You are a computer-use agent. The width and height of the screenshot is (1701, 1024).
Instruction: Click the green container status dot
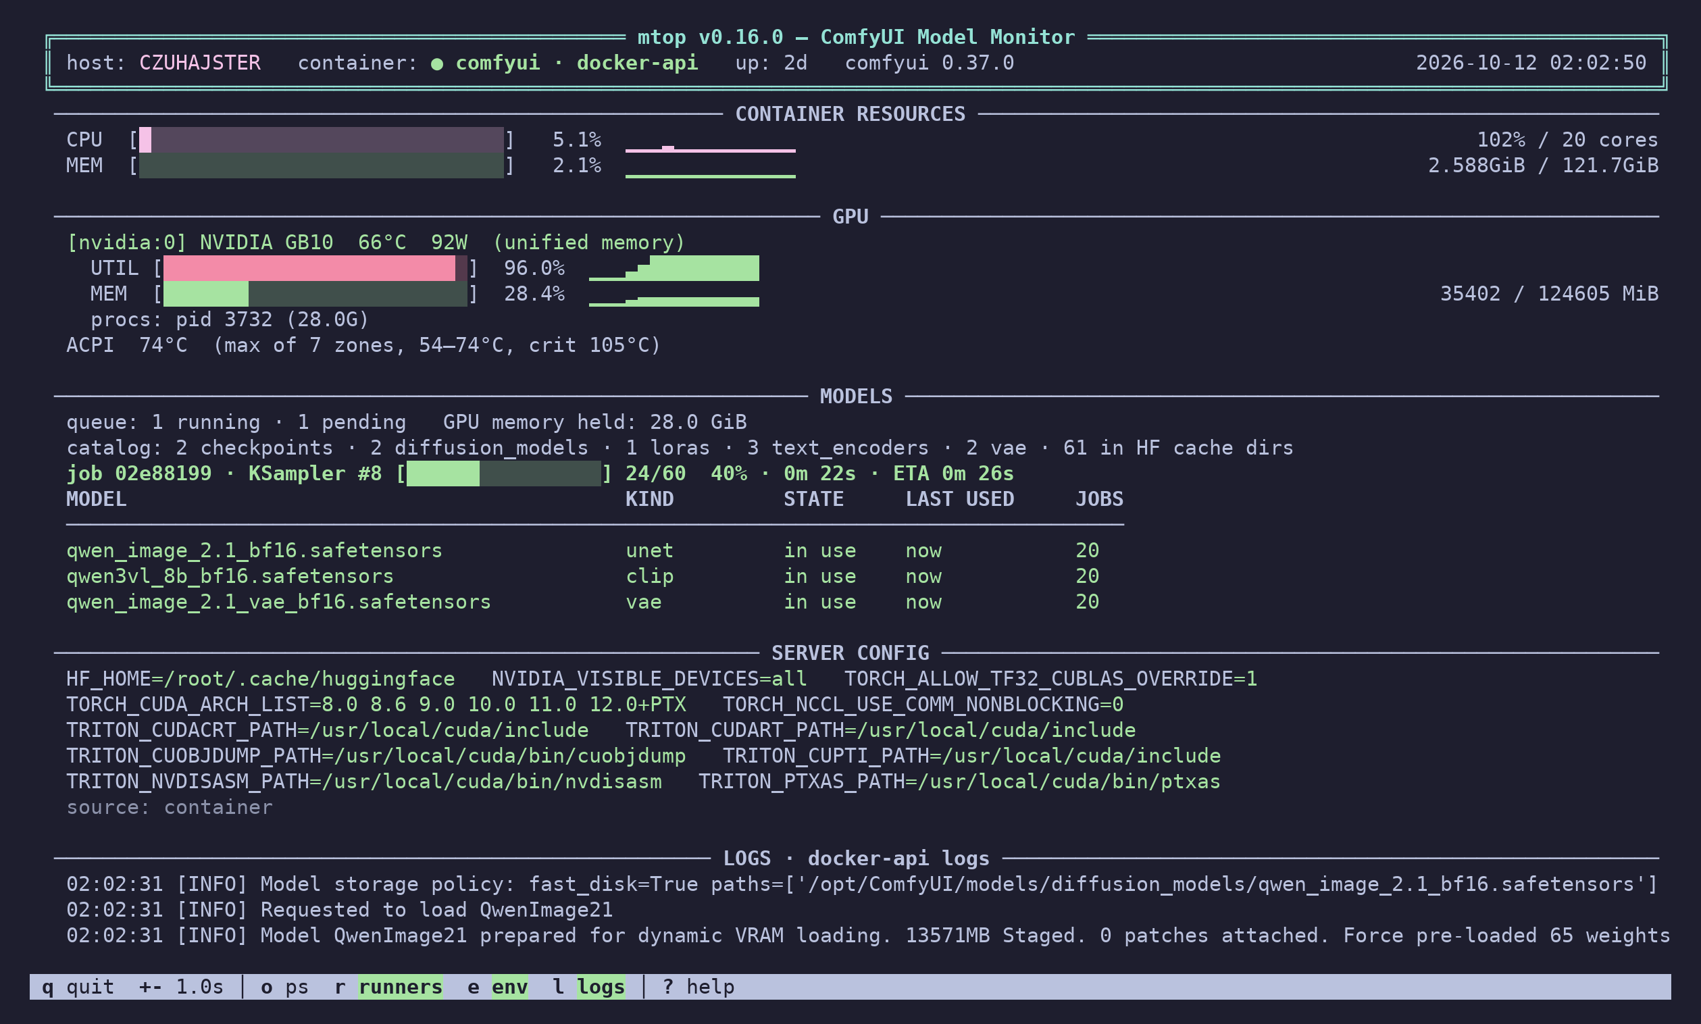pyautogui.click(x=437, y=63)
